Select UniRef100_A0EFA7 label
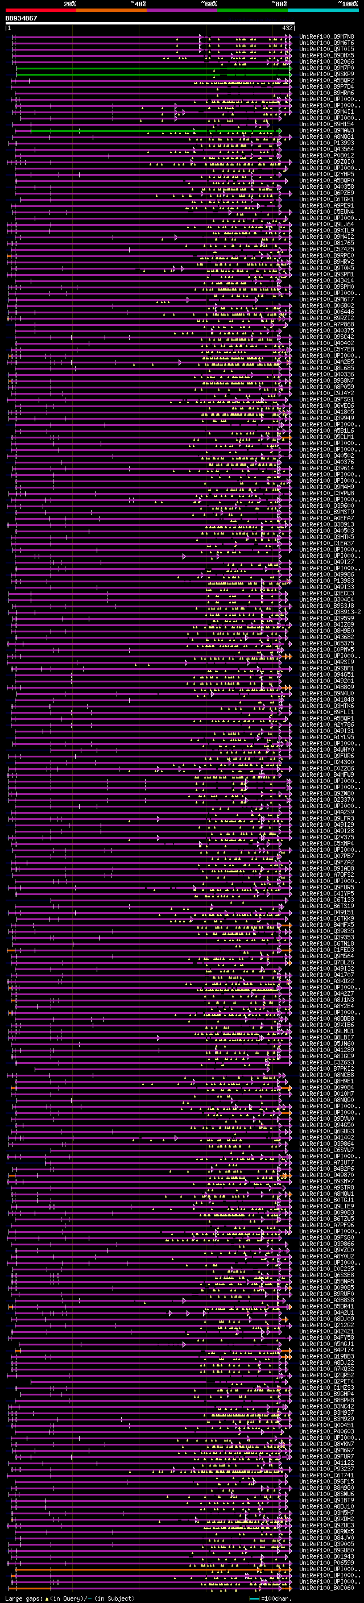This screenshot has width=364, height=1603. [x=326, y=519]
